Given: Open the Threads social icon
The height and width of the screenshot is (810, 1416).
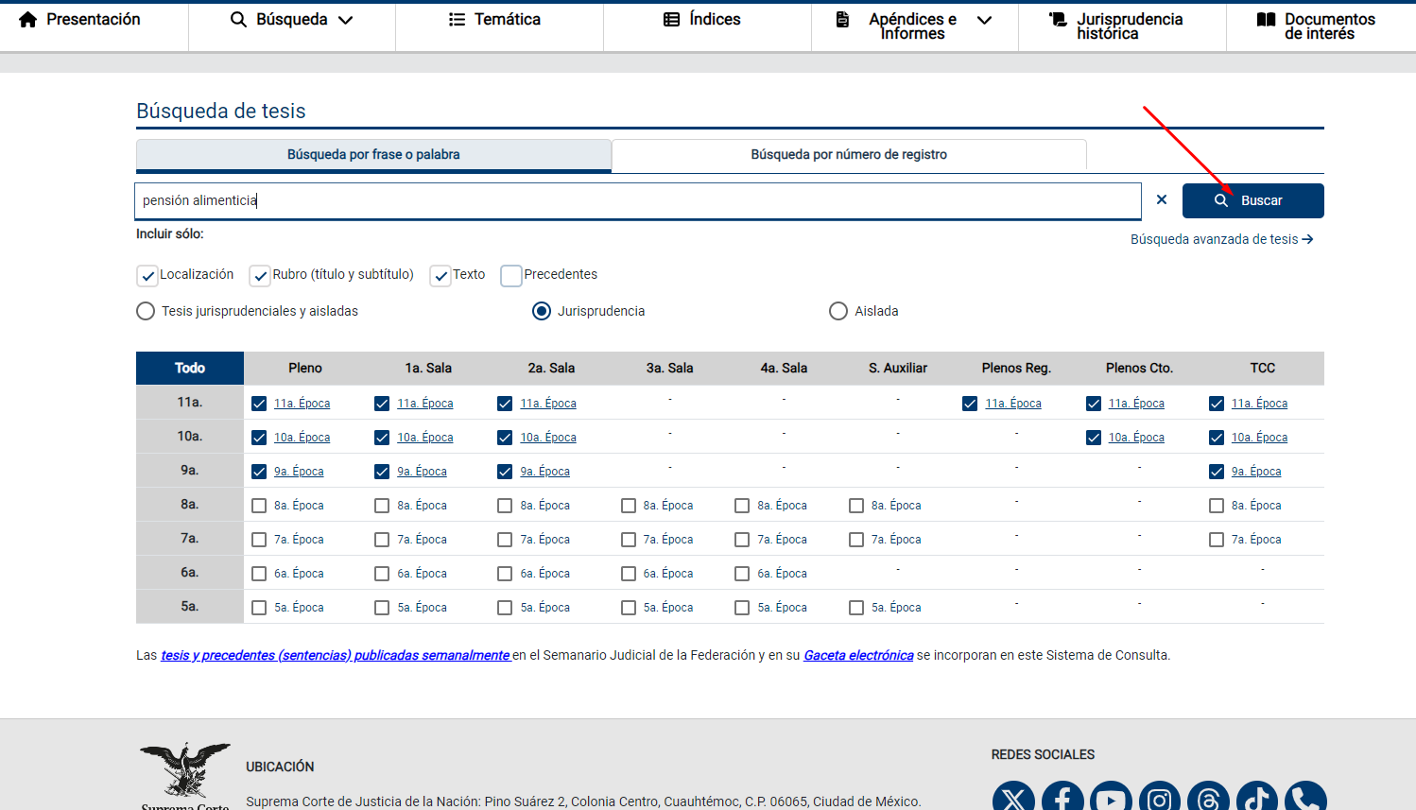Looking at the screenshot, I should click(1208, 798).
